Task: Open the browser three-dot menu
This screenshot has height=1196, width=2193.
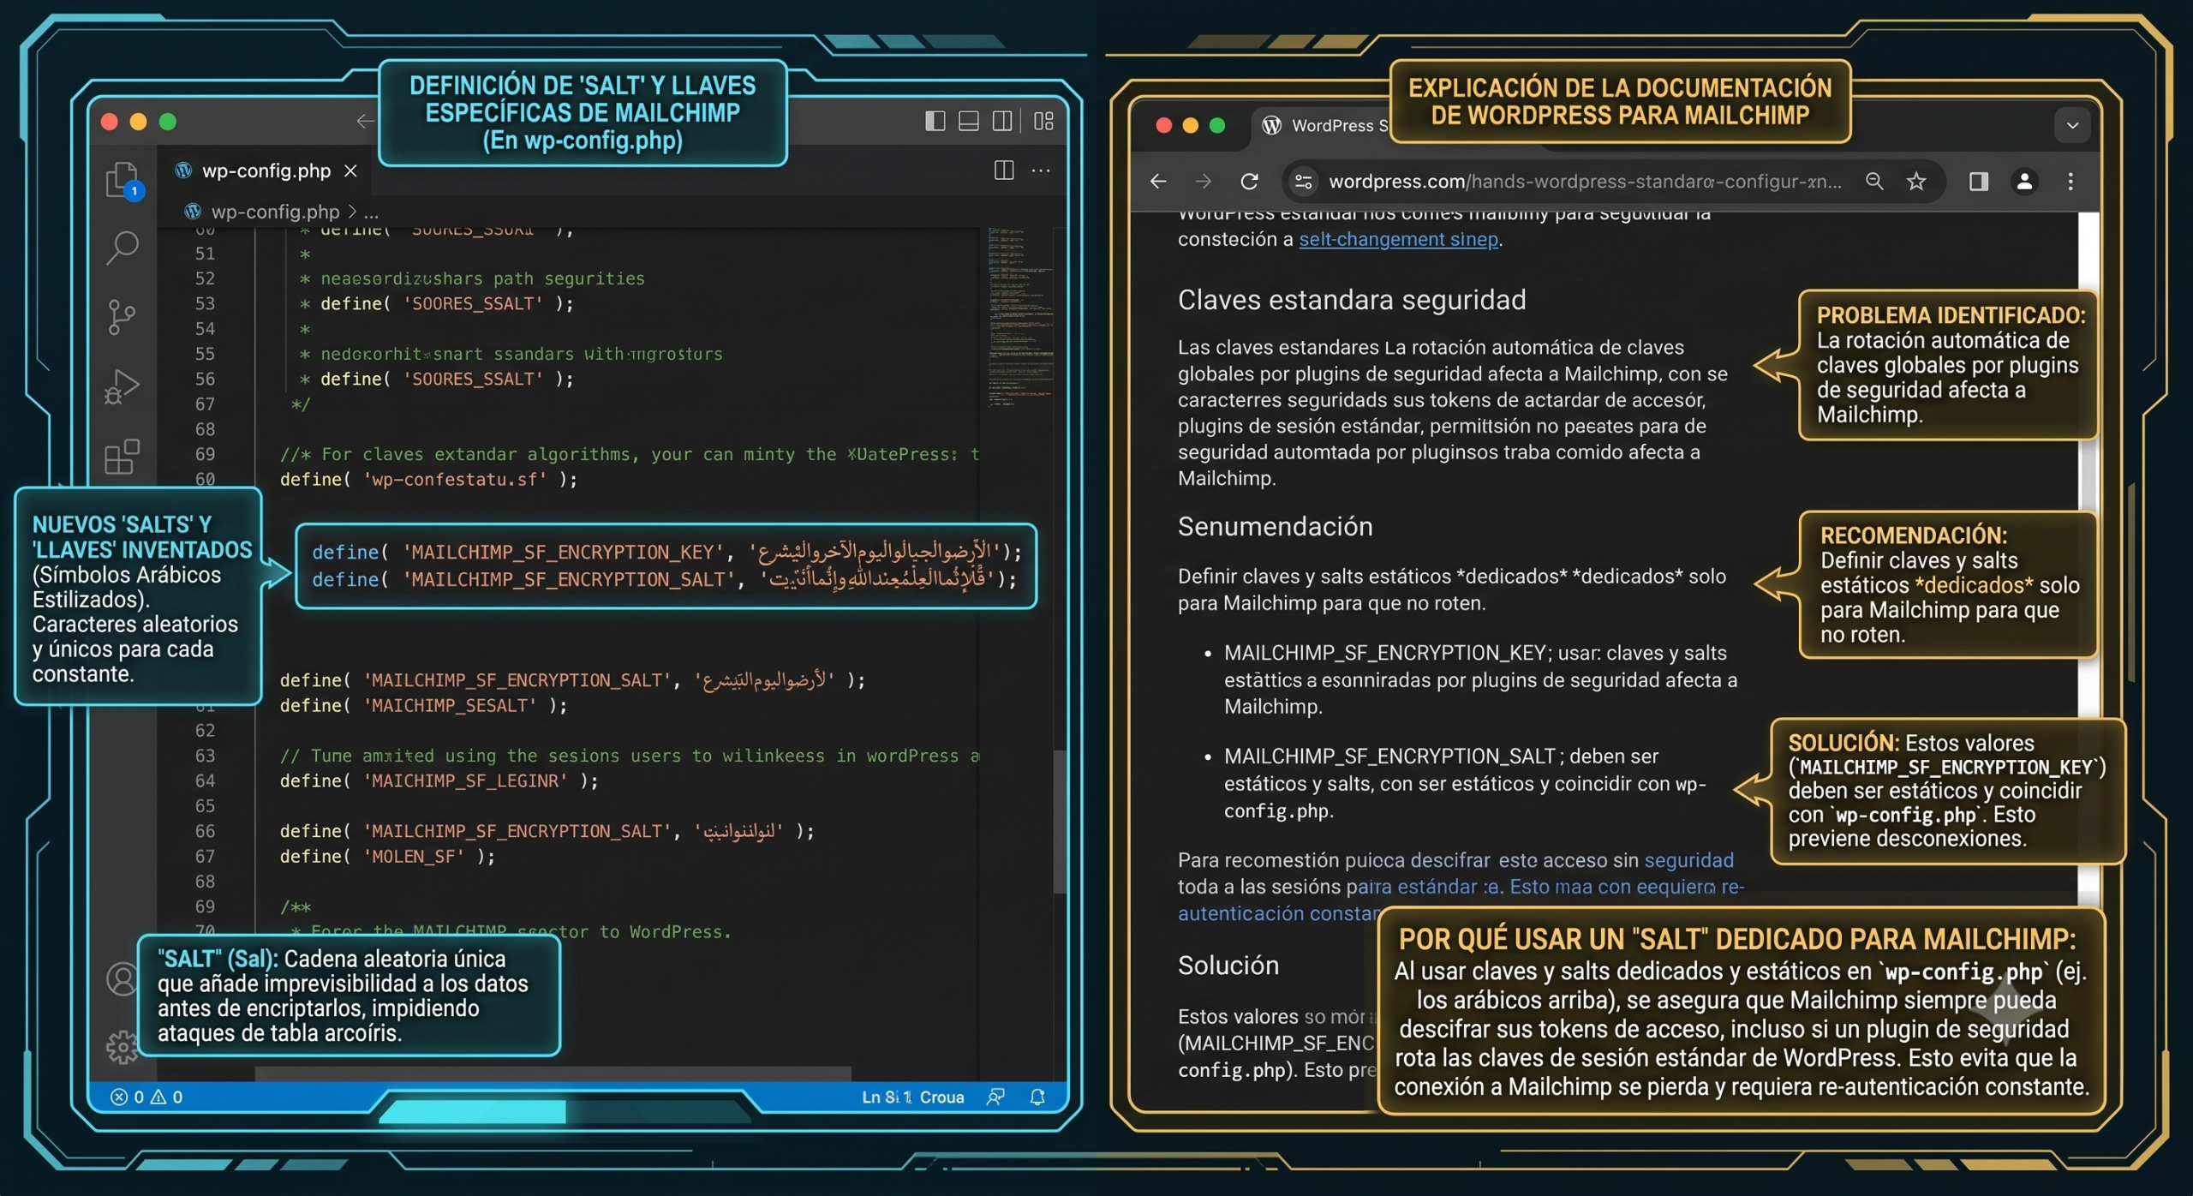Action: (x=2071, y=182)
